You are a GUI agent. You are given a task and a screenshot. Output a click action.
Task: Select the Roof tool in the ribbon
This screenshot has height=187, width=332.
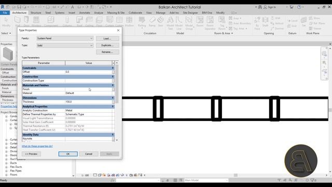coord(79,22)
